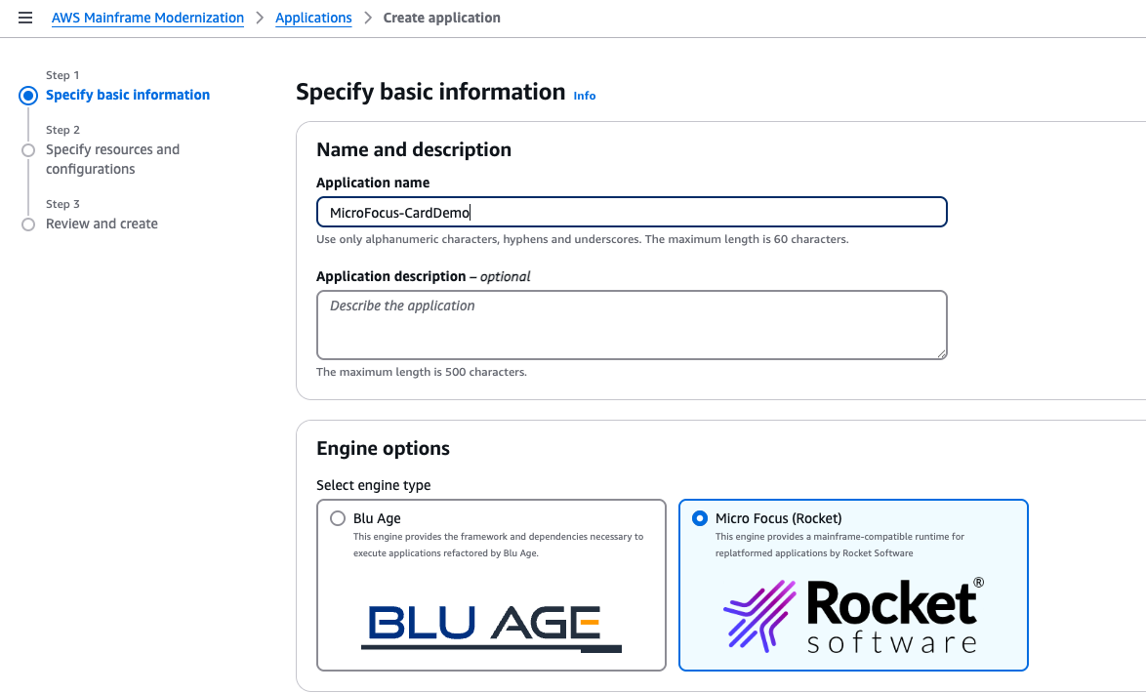Open the Applications breadcrumb link
Screen dimensions: 1146x693
[x=313, y=18]
